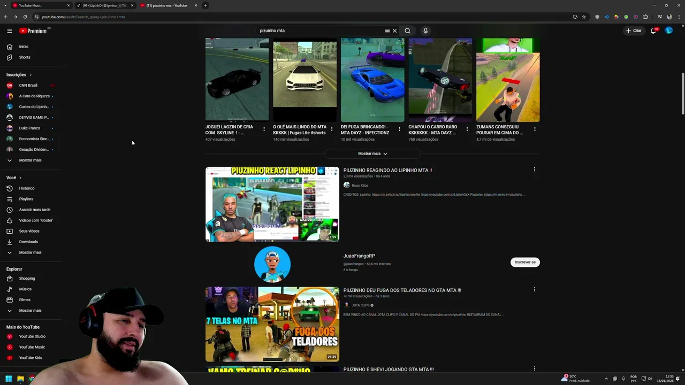Open YouTube Kids link
Image resolution: width=685 pixels, height=385 pixels.
(x=31, y=358)
